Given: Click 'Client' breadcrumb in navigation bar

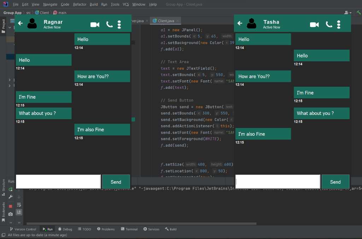Looking at the screenshot, I should tap(42, 13).
